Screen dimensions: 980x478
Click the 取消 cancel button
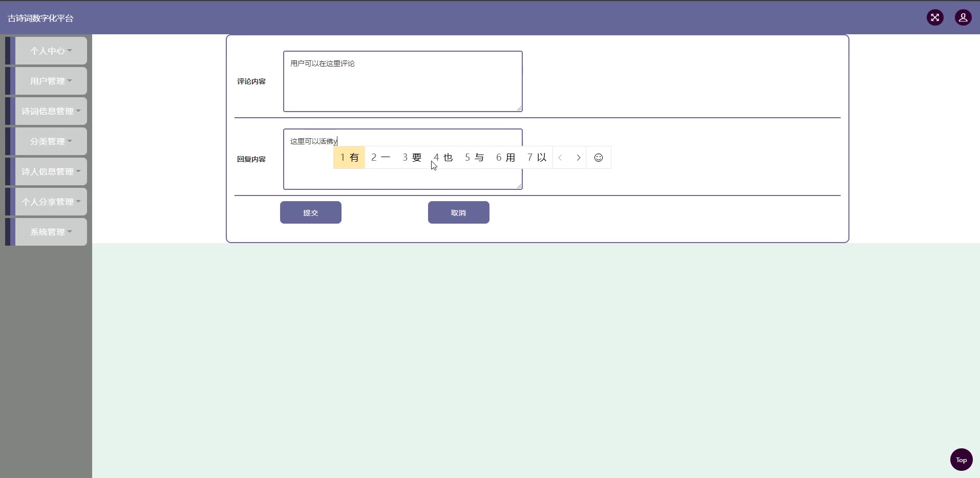coord(459,212)
